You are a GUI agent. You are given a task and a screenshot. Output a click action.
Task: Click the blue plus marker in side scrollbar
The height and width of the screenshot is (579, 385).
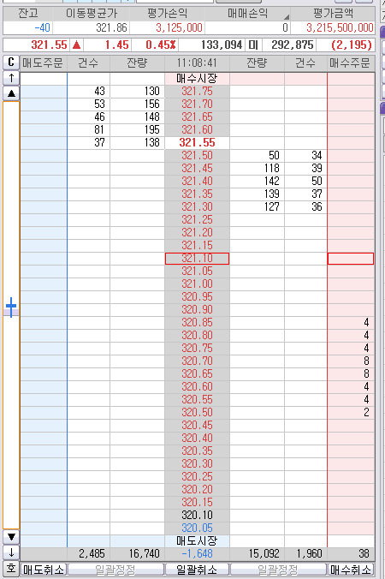[x=11, y=307]
